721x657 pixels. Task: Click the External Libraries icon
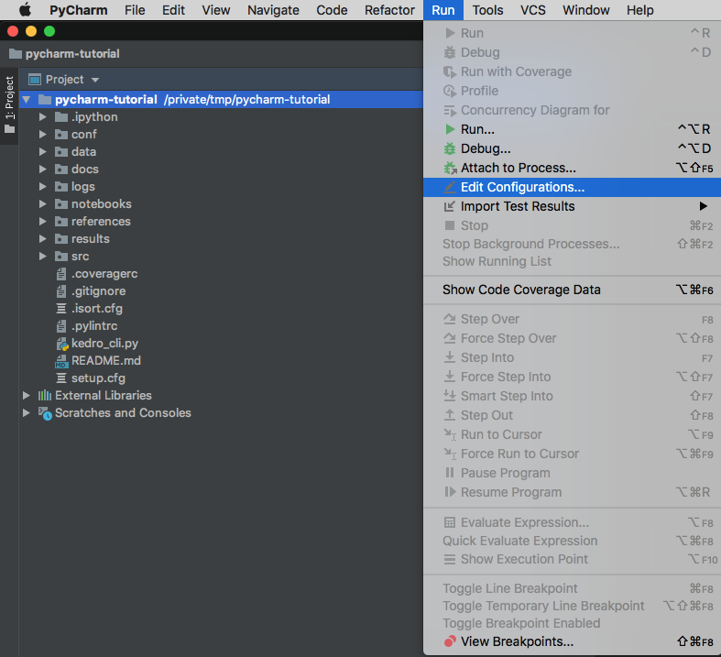[44, 396]
